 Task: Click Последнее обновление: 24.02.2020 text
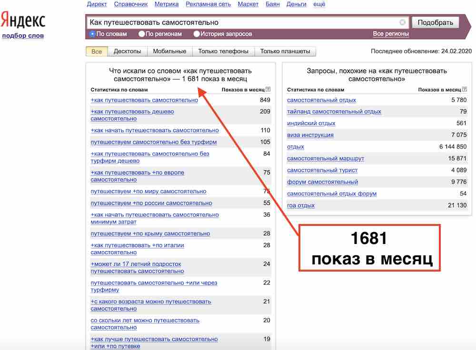421,51
